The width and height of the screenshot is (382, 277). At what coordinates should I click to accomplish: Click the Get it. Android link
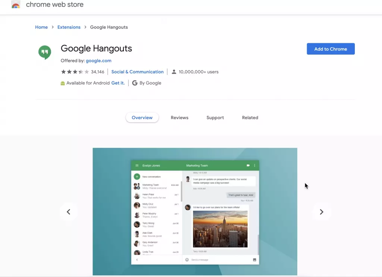click(118, 83)
